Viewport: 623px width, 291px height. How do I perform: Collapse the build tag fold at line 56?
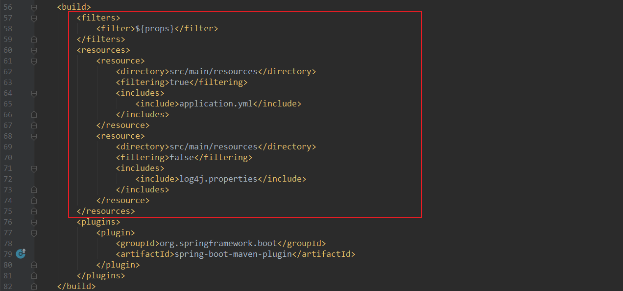(34, 7)
